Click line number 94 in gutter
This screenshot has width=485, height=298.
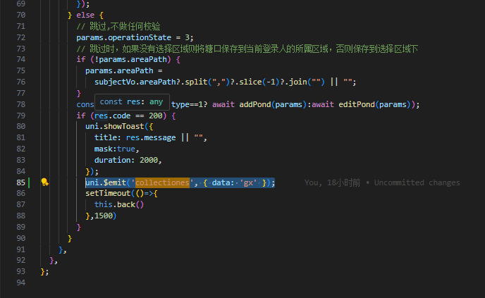point(20,283)
